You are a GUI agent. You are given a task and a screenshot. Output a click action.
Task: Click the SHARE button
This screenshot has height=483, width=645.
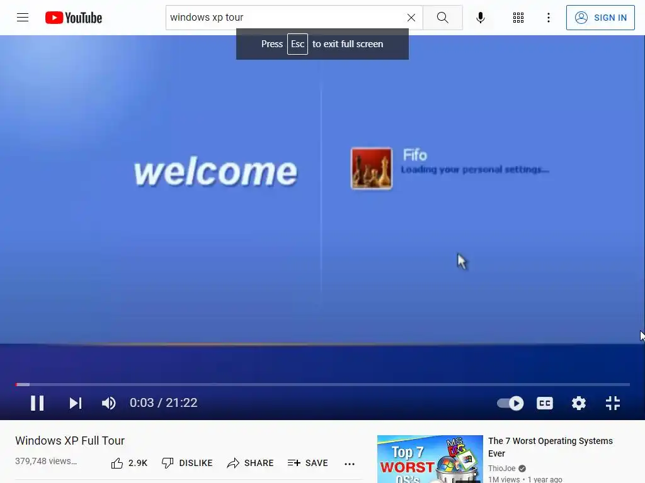point(250,464)
